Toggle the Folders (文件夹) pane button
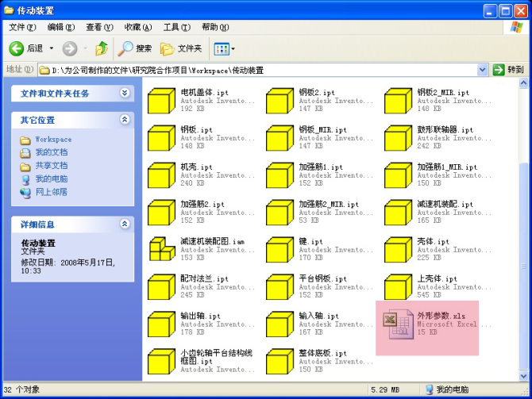532x399 pixels. point(181,49)
